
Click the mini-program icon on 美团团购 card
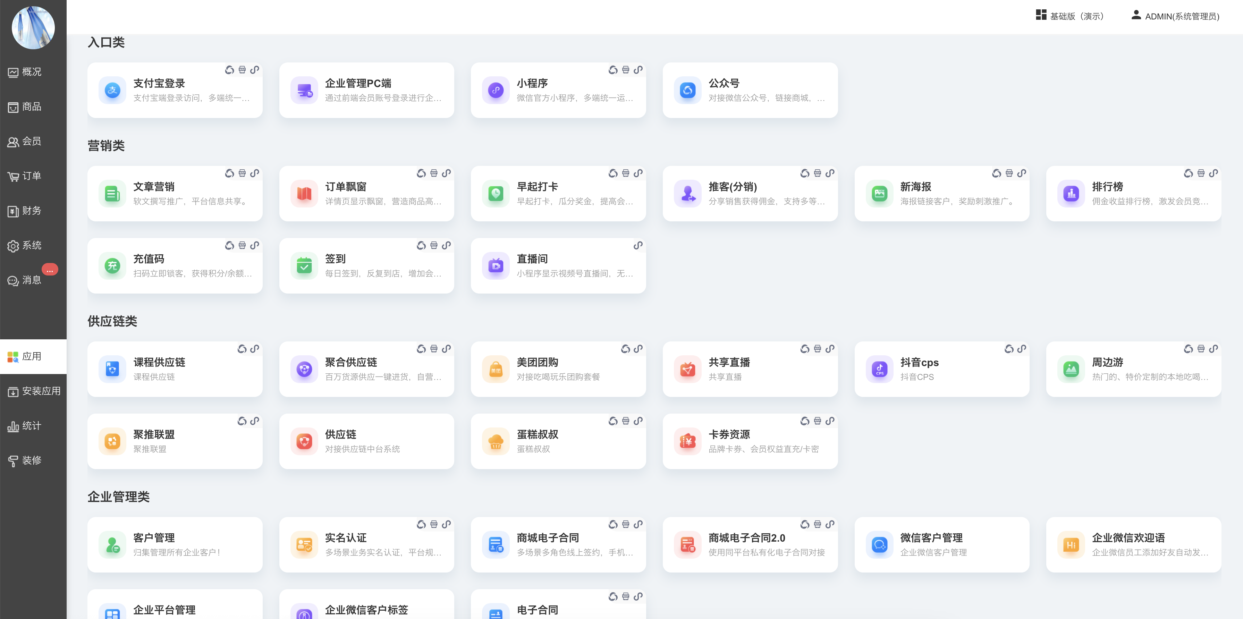(x=625, y=349)
